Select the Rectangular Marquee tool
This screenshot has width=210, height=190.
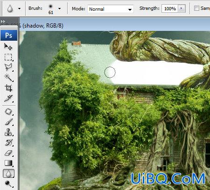point(8,57)
